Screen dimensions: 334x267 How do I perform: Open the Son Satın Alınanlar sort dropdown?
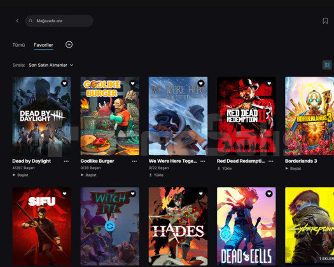pyautogui.click(x=51, y=65)
